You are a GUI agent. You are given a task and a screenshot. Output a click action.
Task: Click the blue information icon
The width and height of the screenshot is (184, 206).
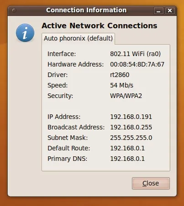tap(25, 33)
